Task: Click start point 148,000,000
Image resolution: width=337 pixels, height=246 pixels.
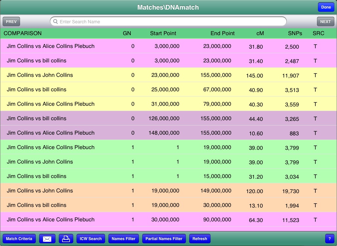Action: pos(164,133)
